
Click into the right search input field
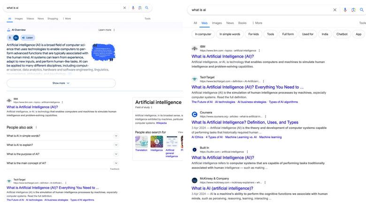pyautogui.click(x=260, y=10)
